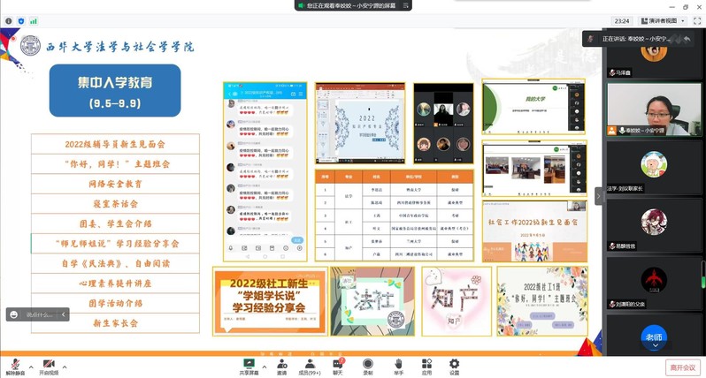Click the Leave Meeting (离开会议) button
Screen dimensions: 706x378
click(681, 367)
